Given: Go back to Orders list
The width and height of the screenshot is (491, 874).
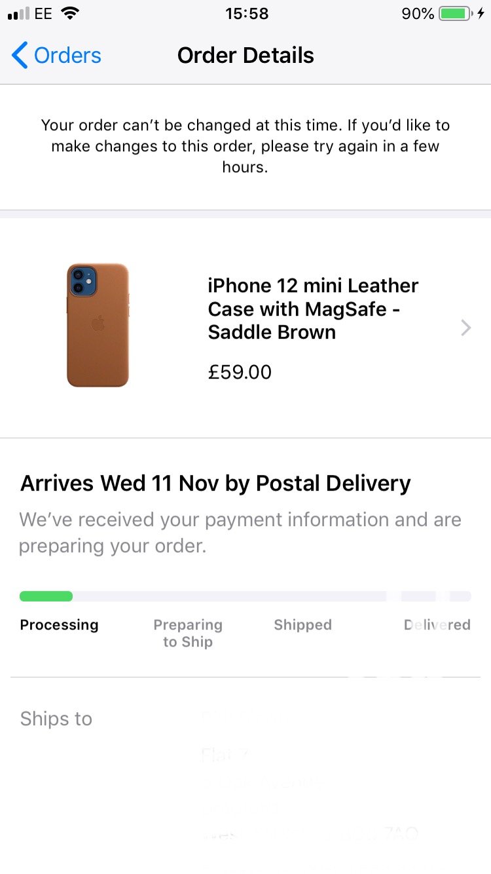Looking at the screenshot, I should click(x=57, y=56).
